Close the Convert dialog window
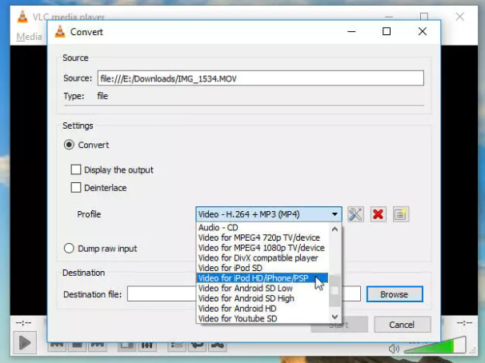 point(423,31)
